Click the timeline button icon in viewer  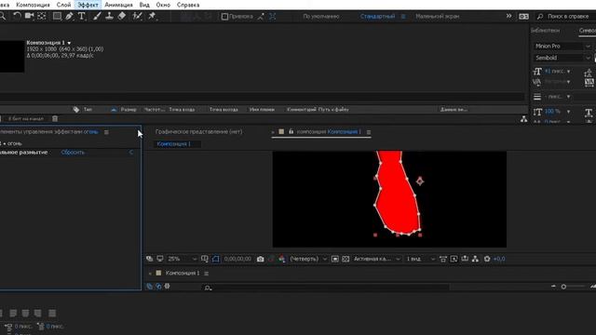(465, 259)
